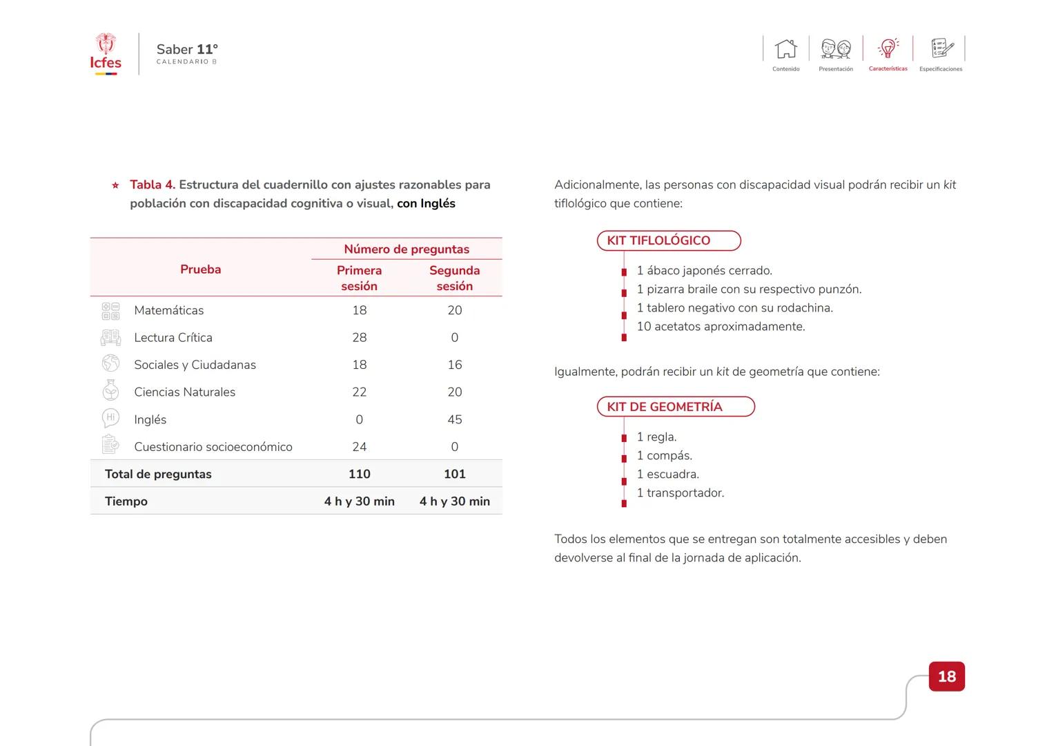Screen dimensions: 1056x746
Task: Switch to the Presentación tab label
Action: point(836,69)
